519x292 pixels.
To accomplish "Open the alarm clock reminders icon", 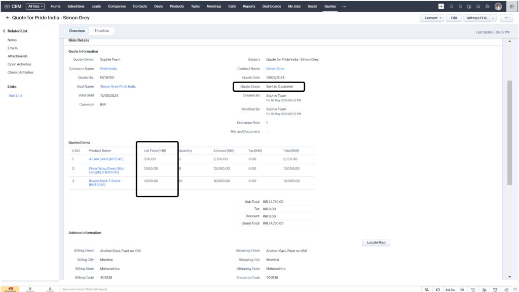I will (x=495, y=289).
